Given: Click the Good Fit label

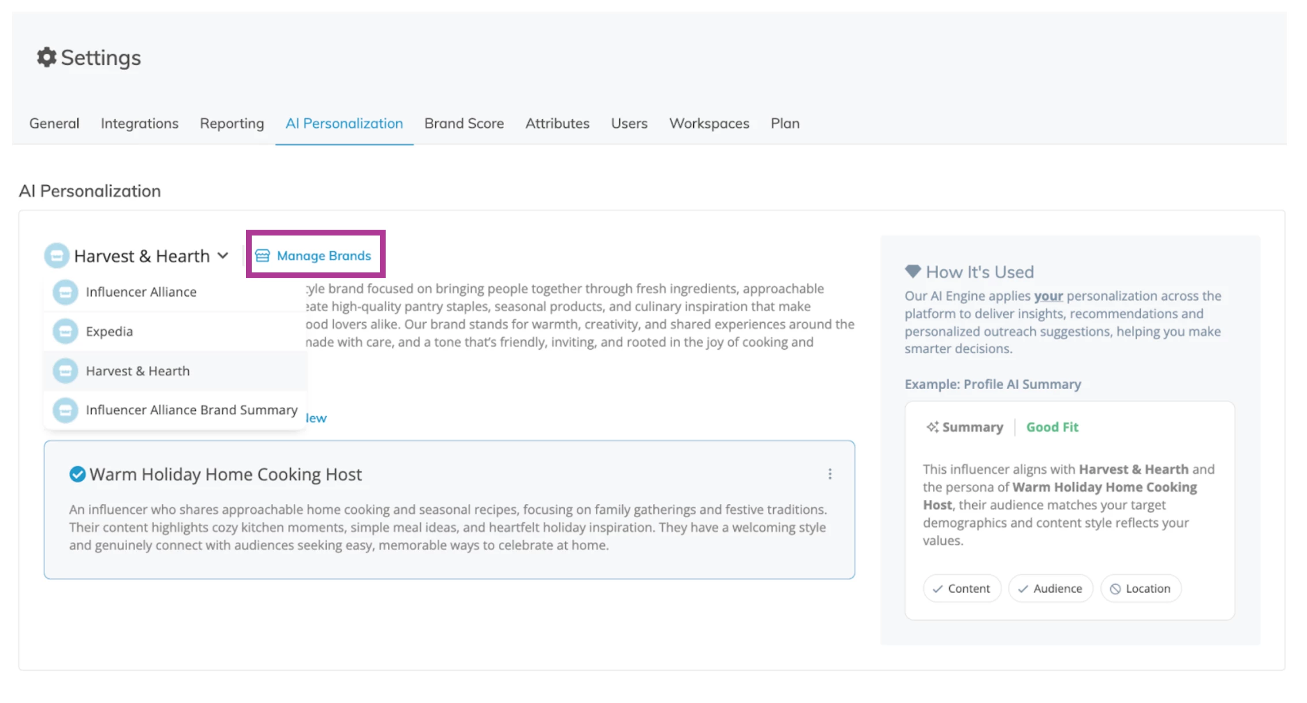Looking at the screenshot, I should tap(1052, 427).
